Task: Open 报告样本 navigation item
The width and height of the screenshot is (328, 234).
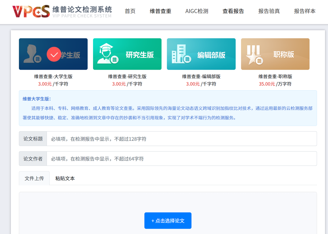Action: coord(305,11)
